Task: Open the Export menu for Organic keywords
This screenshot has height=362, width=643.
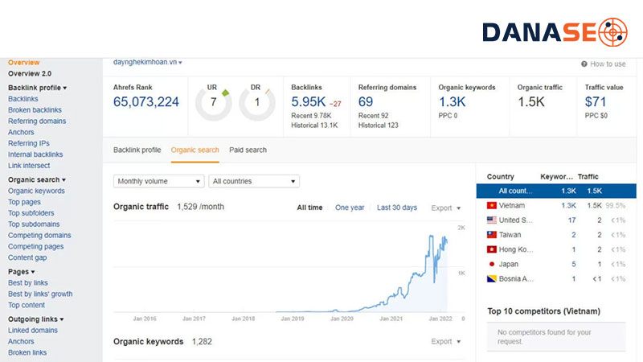Action: click(x=446, y=341)
